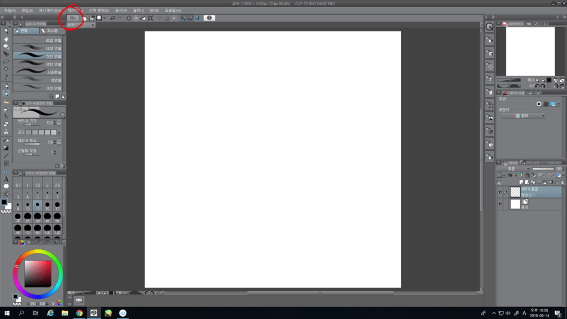Select the Zoom magnifier tool

(6, 31)
